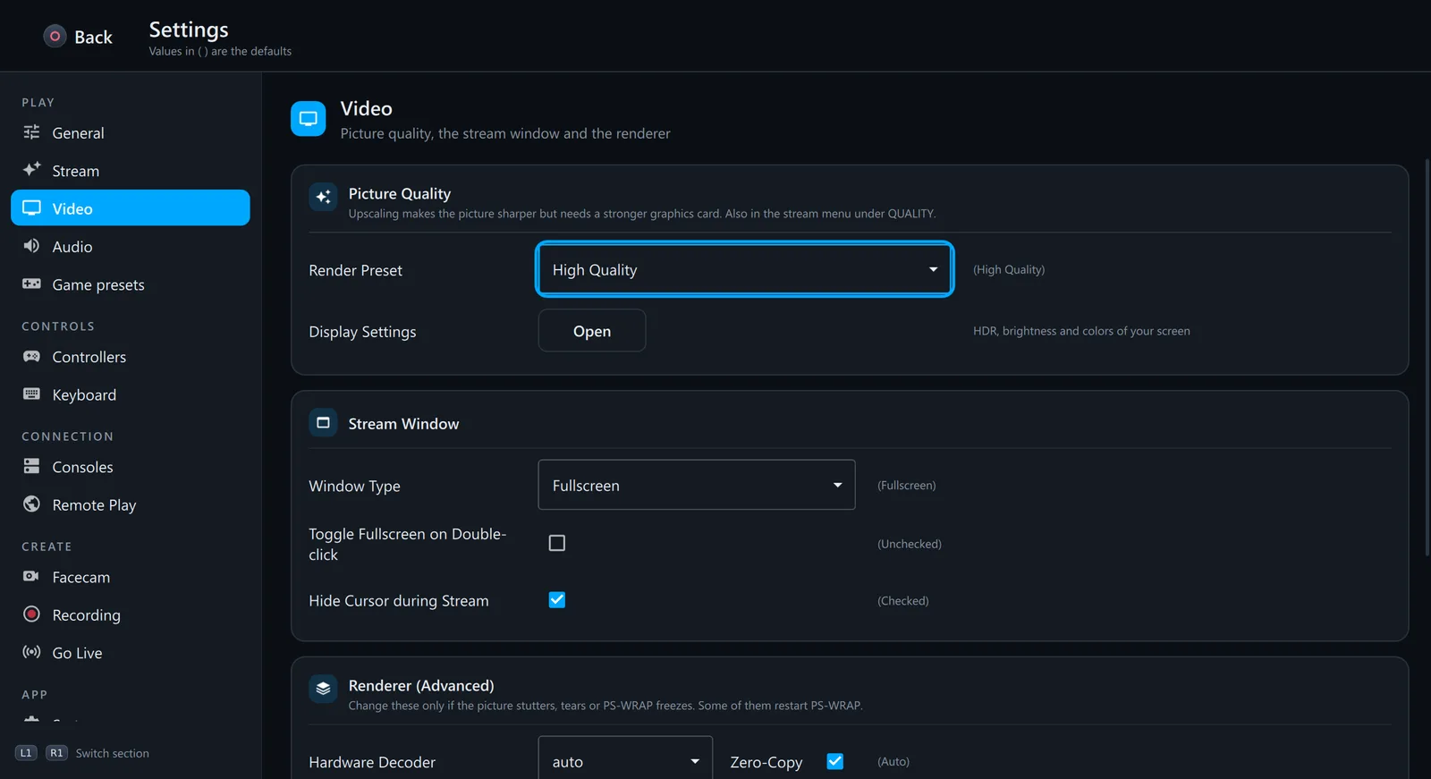Open the Render Preset dropdown
The height and width of the screenshot is (779, 1431).
(x=745, y=269)
